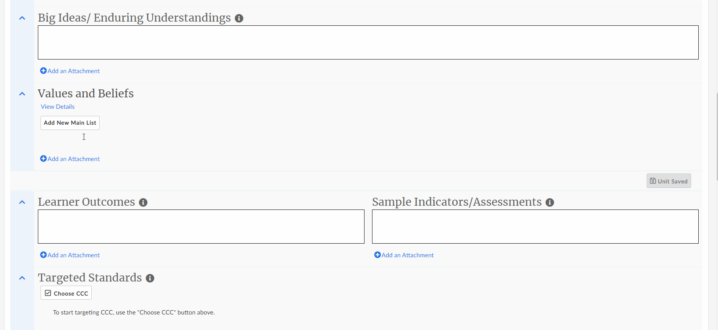Open View Details under Values and Beliefs
The height and width of the screenshot is (330, 718).
coord(57,106)
